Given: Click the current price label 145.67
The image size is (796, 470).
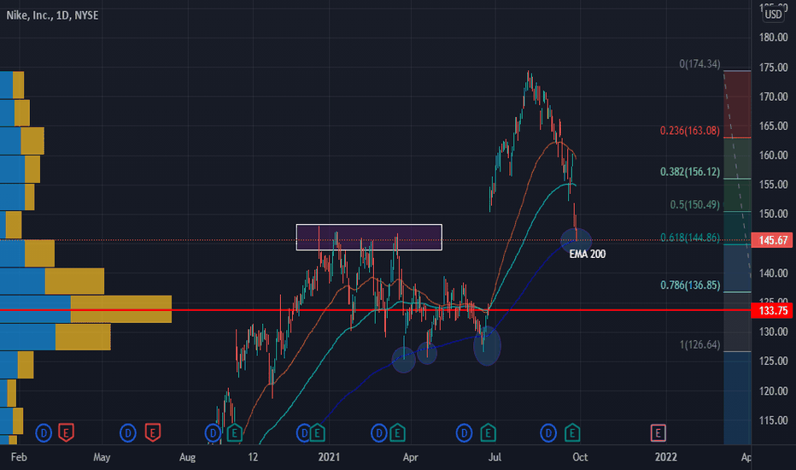Looking at the screenshot, I should pos(773,240).
